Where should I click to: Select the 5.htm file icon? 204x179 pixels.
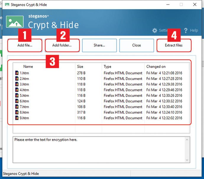coord(17,95)
